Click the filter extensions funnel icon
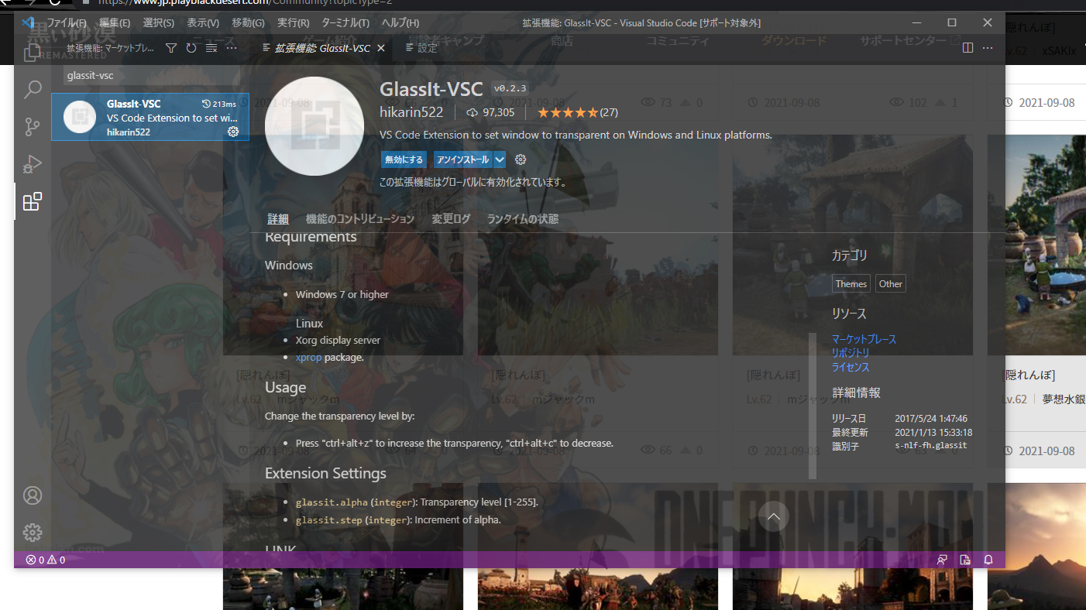1086x610 pixels. (x=171, y=48)
